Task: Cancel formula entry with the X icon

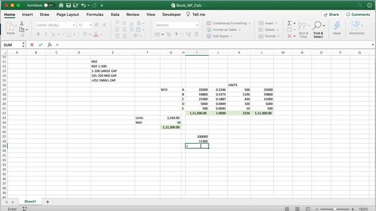Action: pyautogui.click(x=32, y=45)
